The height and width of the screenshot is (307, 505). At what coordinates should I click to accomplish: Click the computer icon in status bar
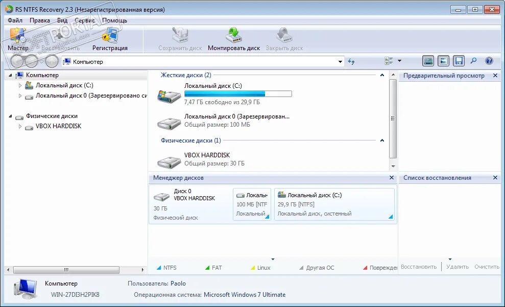(x=26, y=289)
